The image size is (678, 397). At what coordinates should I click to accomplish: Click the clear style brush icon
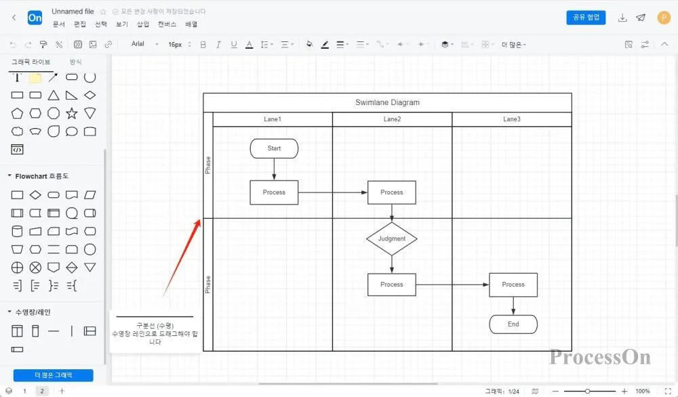click(59, 45)
